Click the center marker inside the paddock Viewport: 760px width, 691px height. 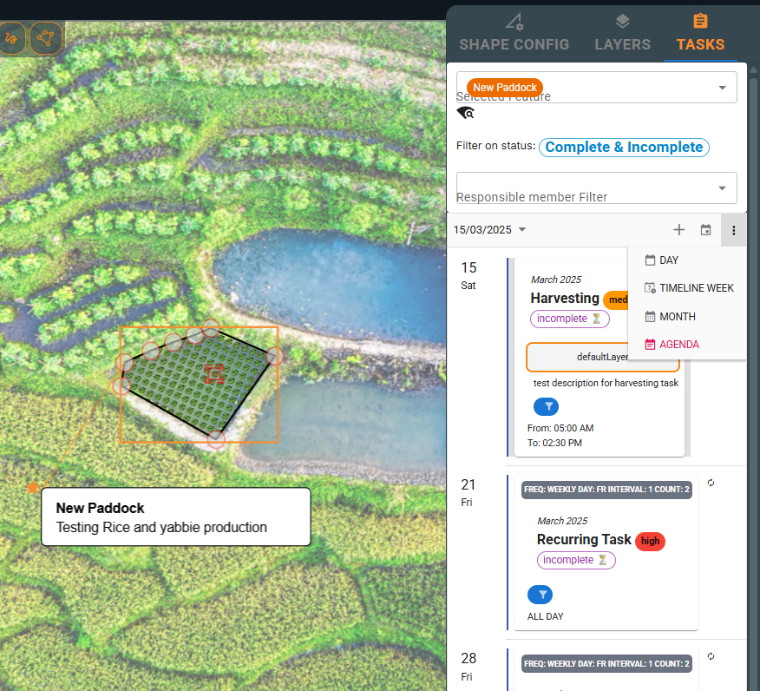click(213, 373)
